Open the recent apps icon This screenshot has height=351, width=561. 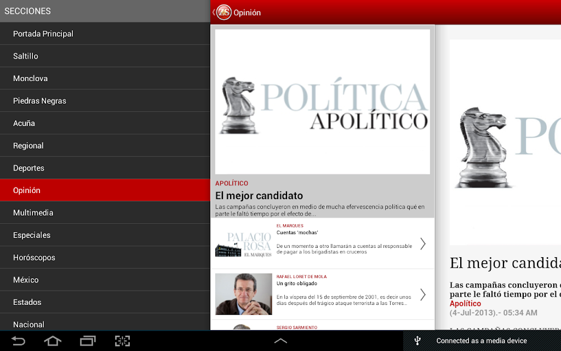point(88,341)
